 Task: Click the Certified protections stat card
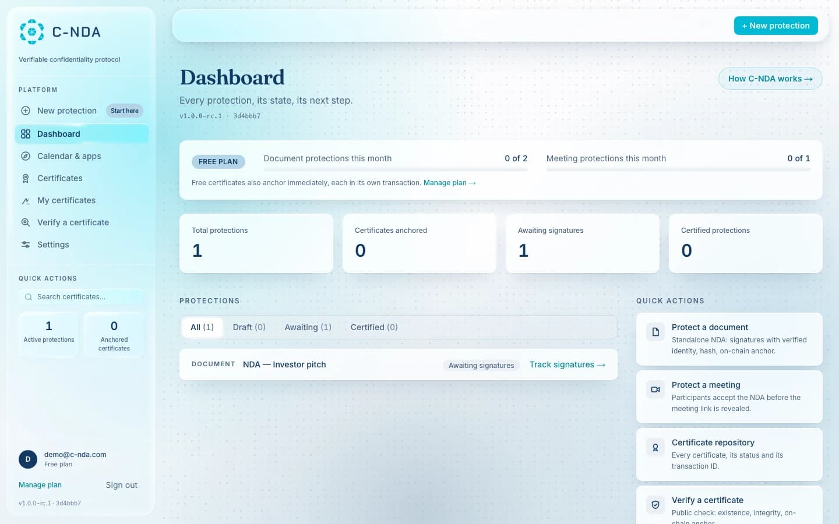746,243
